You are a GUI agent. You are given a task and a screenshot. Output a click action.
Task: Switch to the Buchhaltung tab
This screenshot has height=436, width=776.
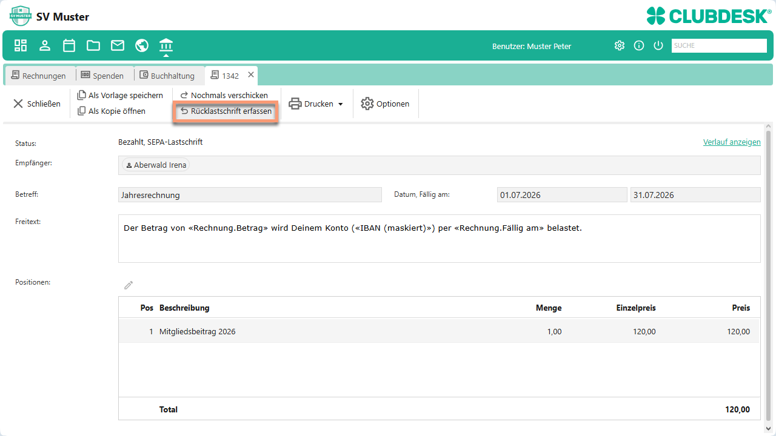coord(167,76)
